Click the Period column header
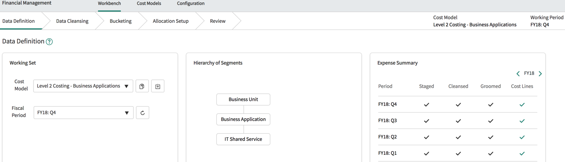The image size is (565, 162). pyautogui.click(x=385, y=86)
